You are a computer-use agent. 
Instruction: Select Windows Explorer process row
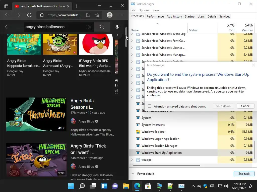(x=191, y=132)
